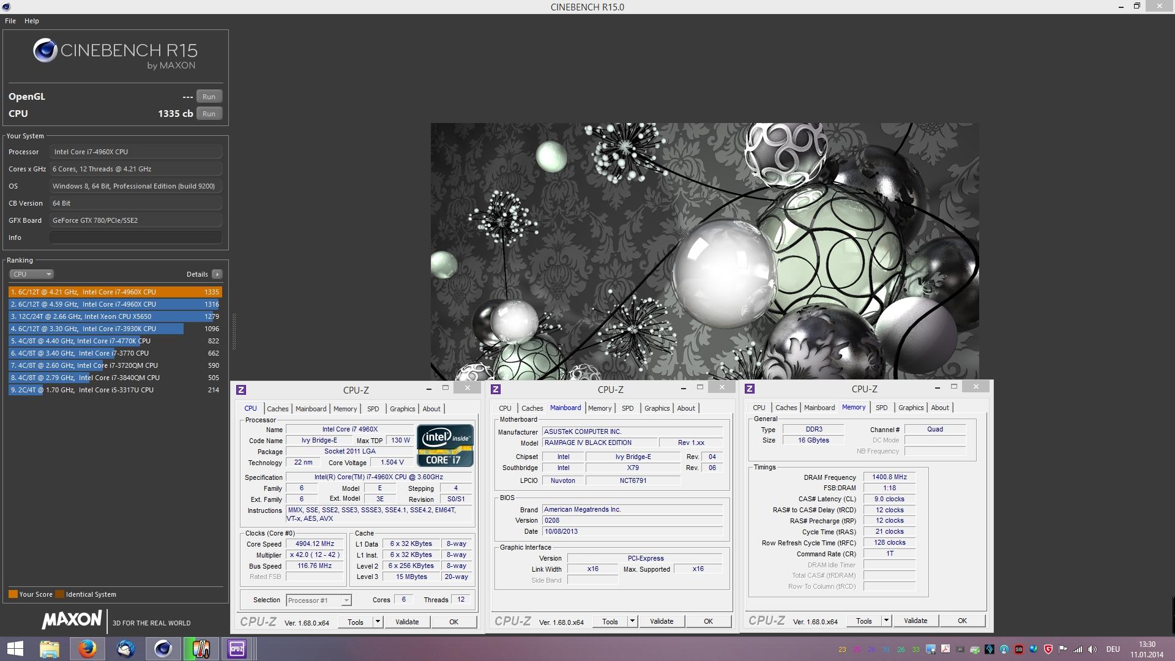1175x661 pixels.
Task: Open the Help menu
Action: 32,21
